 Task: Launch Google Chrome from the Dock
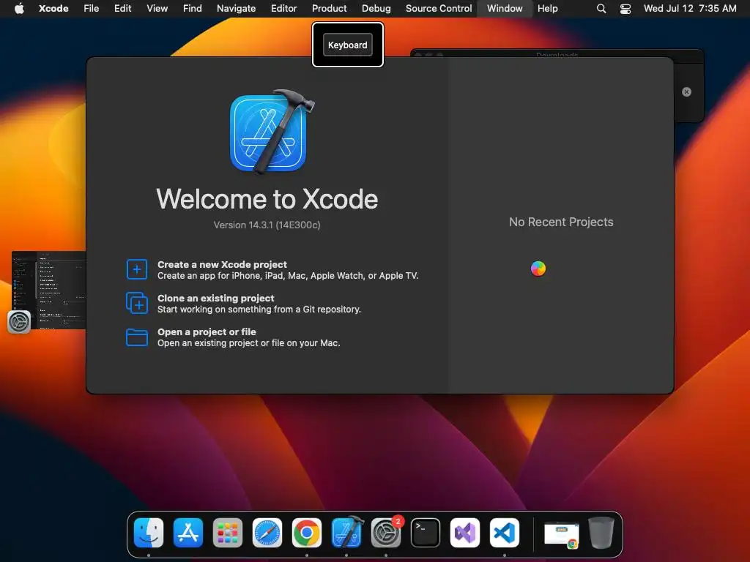click(307, 533)
